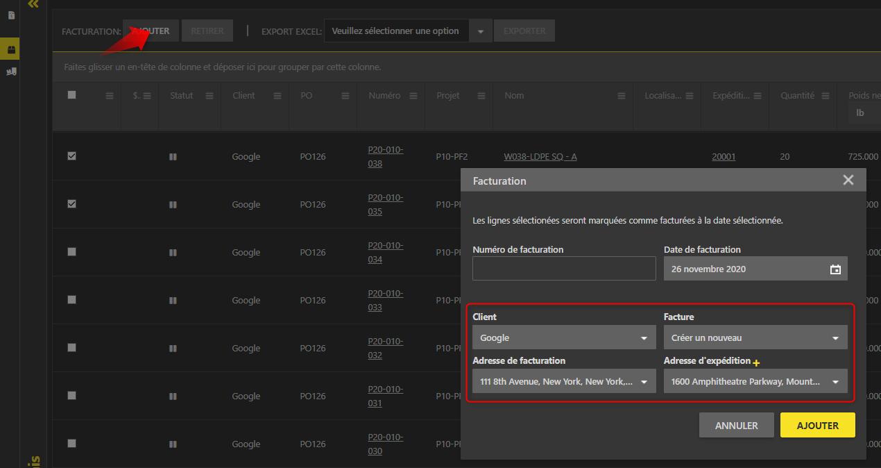The height and width of the screenshot is (468, 881).
Task: Uncheck the row P20-010-038 checkbox
Action: (x=71, y=156)
